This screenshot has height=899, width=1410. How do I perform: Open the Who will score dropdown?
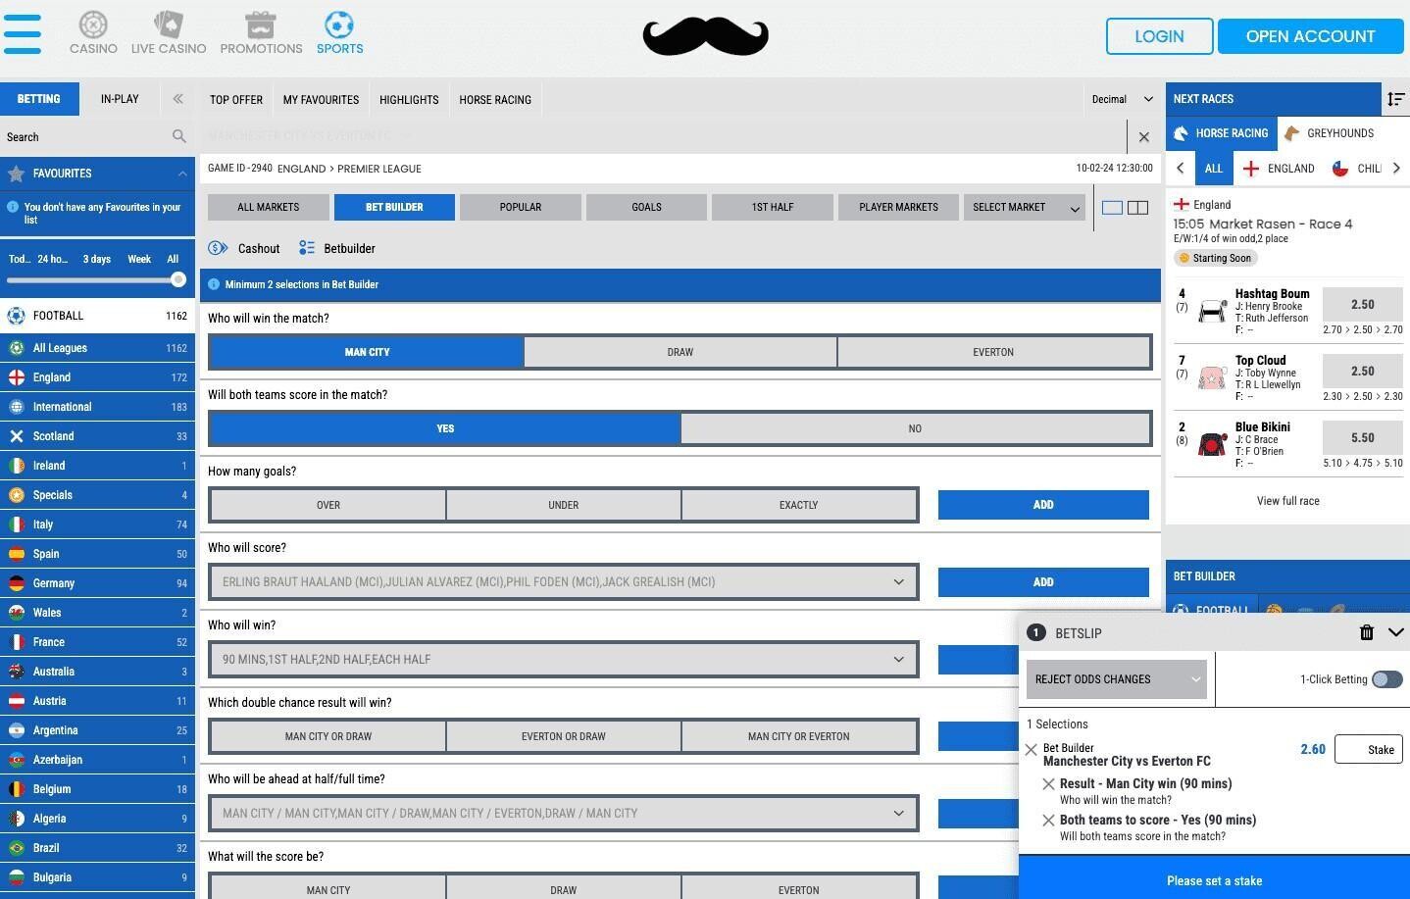[564, 581]
